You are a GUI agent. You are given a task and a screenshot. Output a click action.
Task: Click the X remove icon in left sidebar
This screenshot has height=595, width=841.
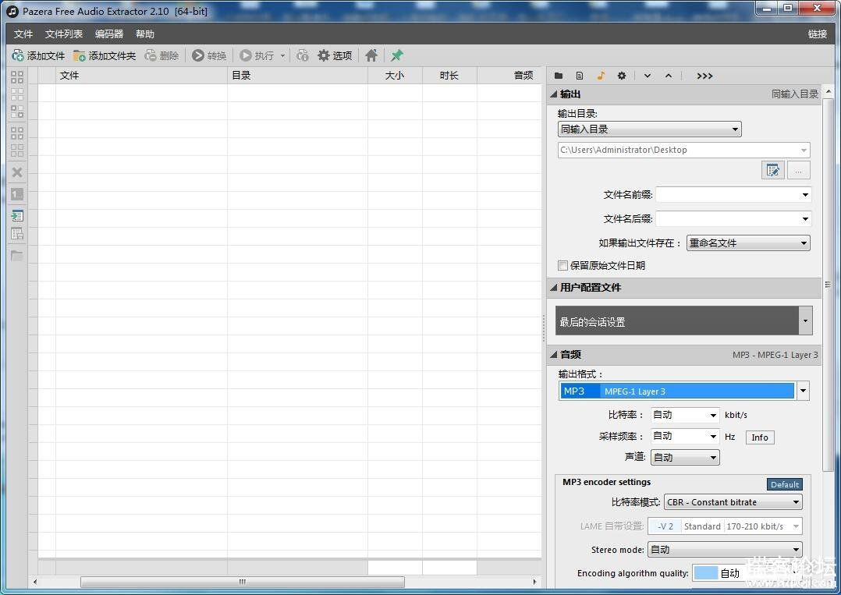click(x=17, y=172)
